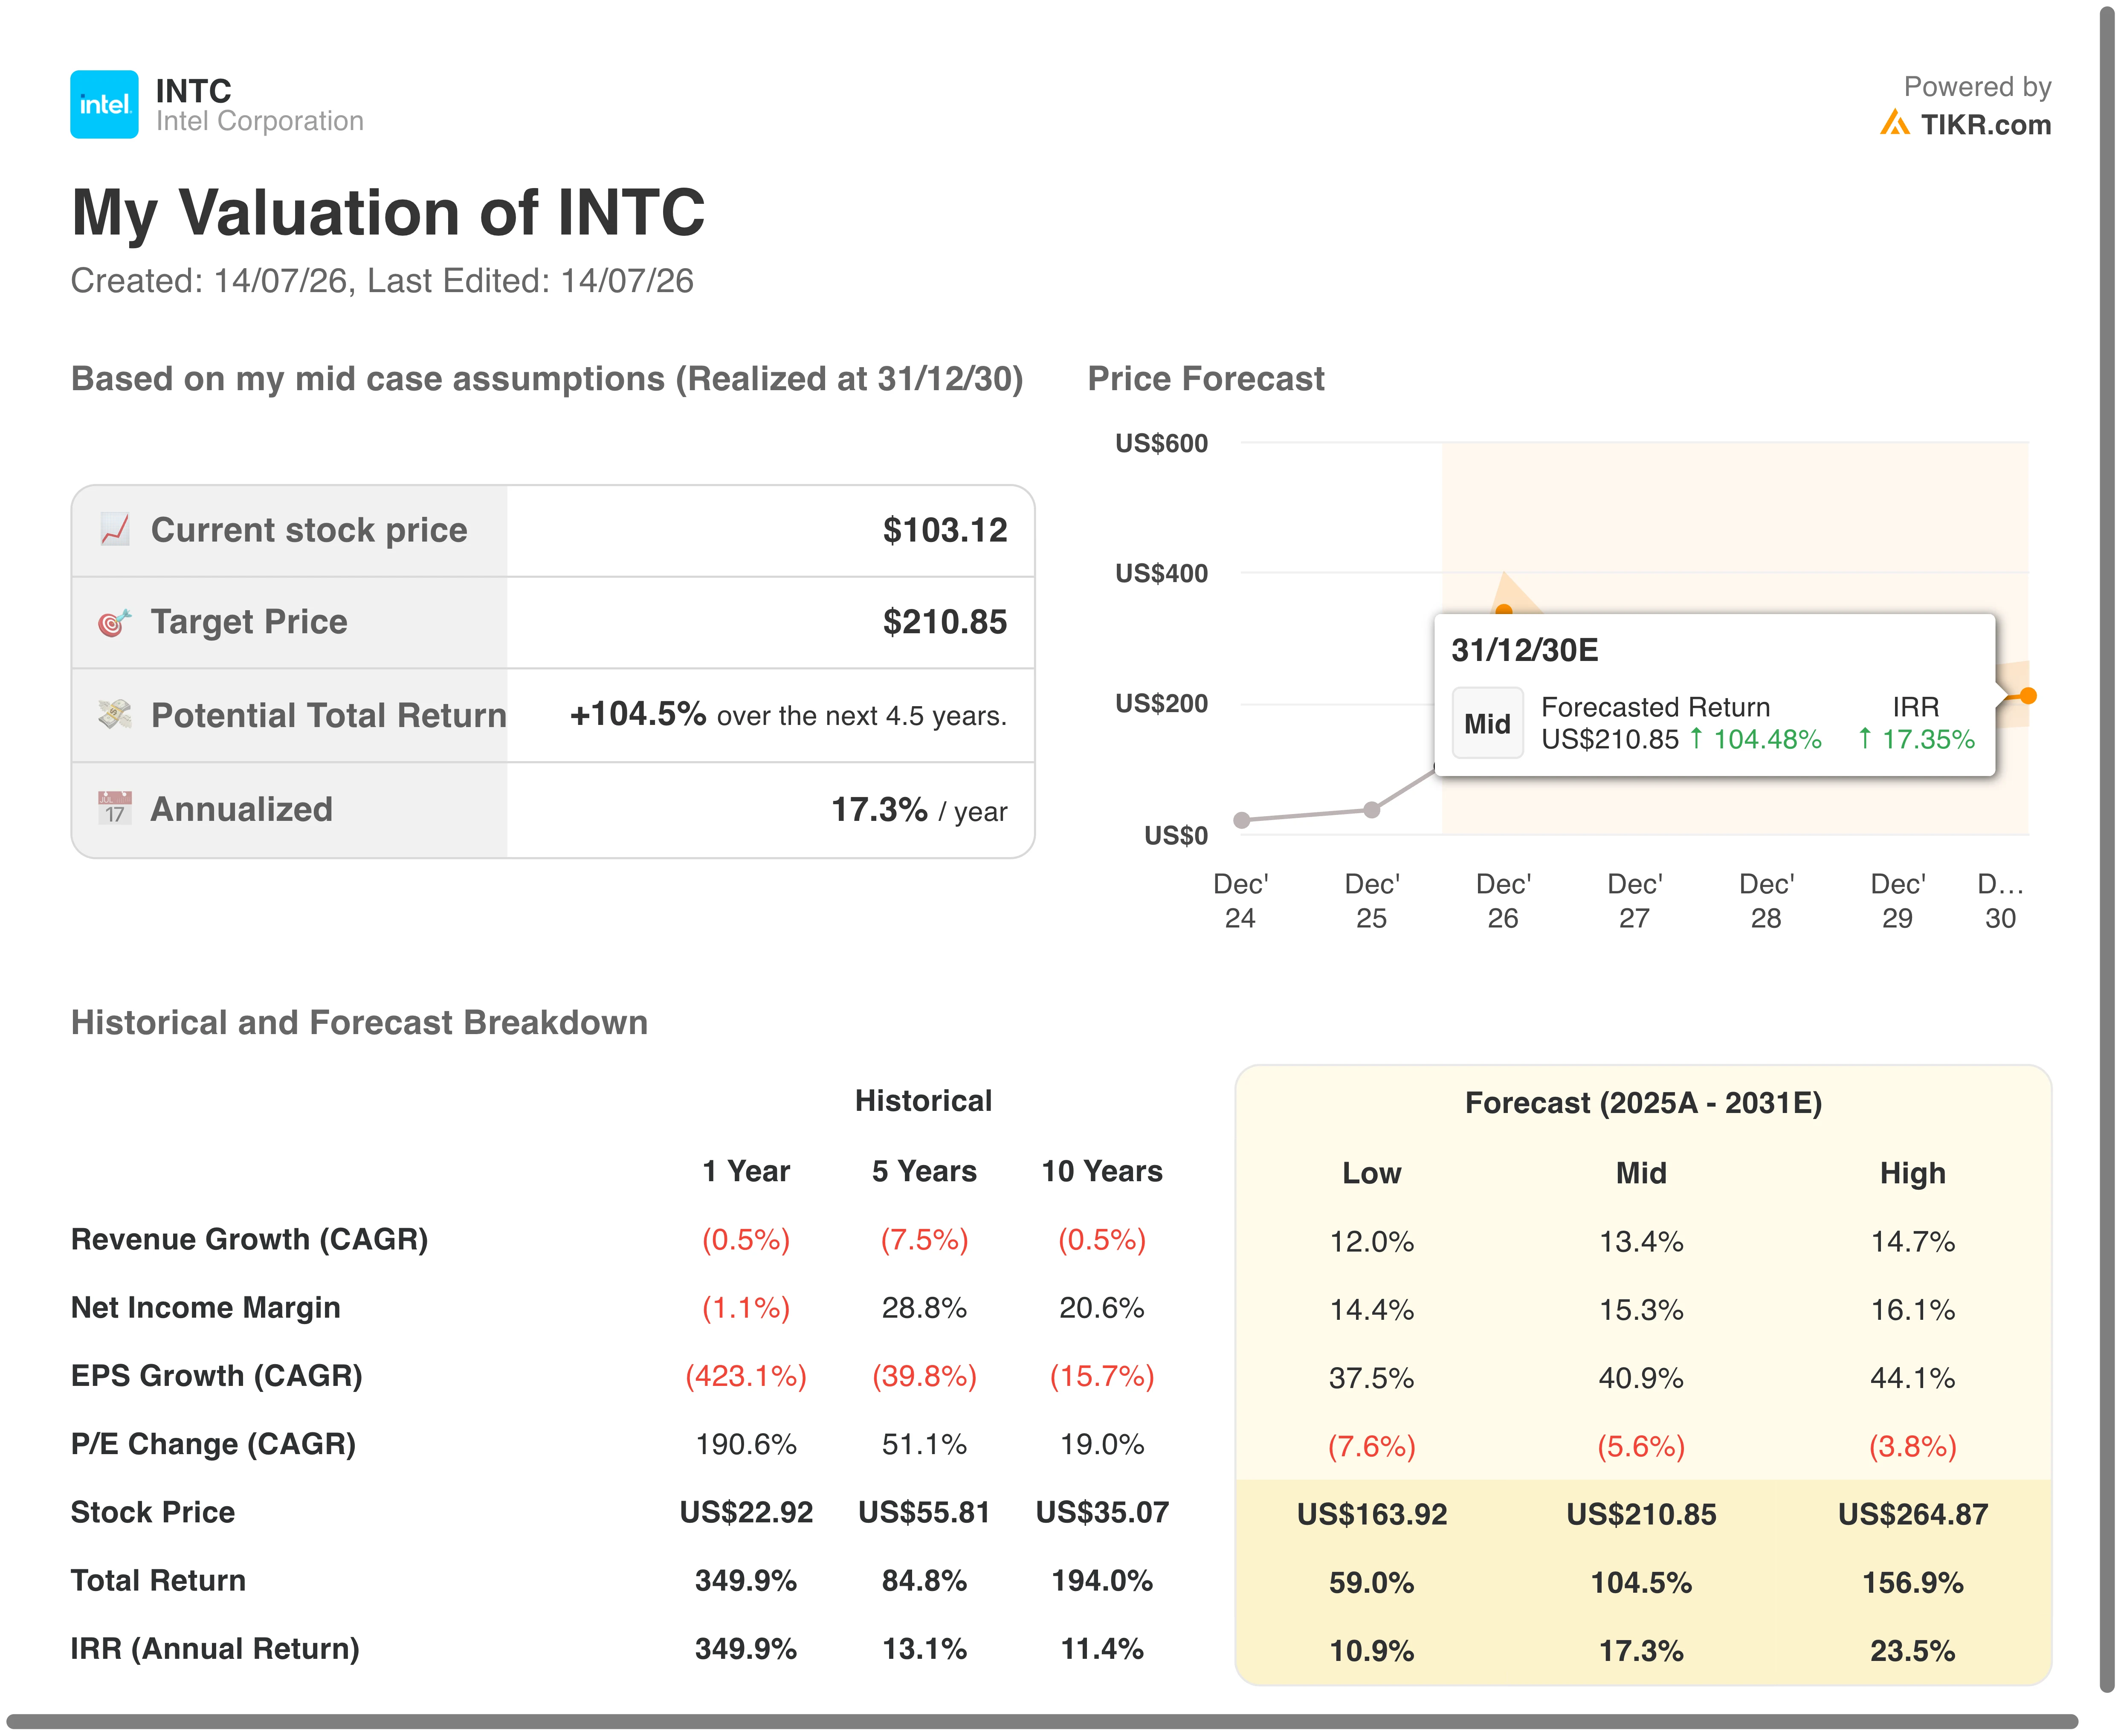Image resolution: width=2121 pixels, height=1736 pixels.
Task: Click the IRR (Annual Return) row label
Action: (x=215, y=1648)
